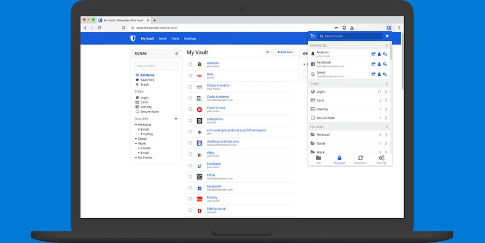Open Settings in the top navbar

click(x=190, y=39)
